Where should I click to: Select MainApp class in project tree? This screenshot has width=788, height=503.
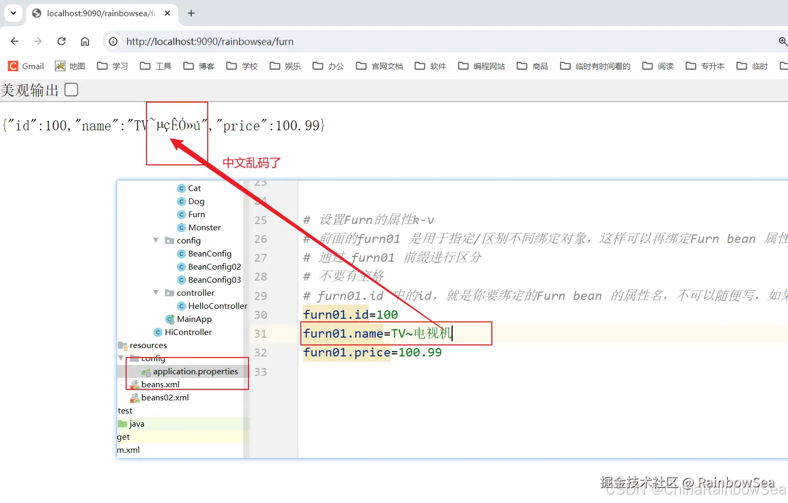point(188,319)
